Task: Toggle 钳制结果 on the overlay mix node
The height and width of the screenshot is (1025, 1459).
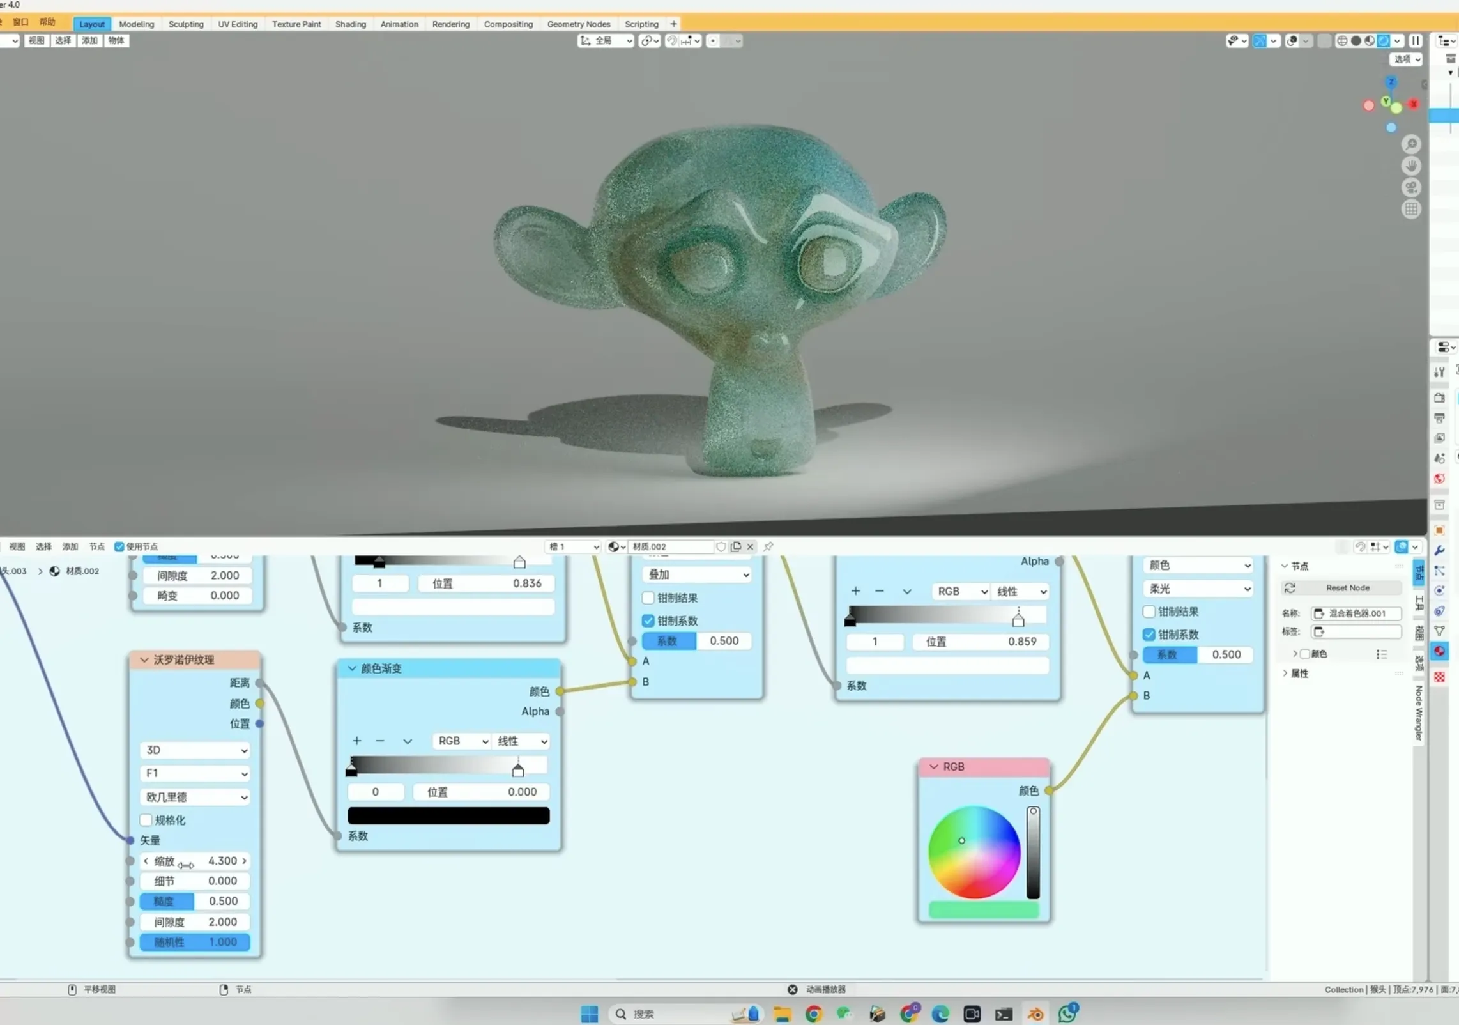Action: click(x=648, y=598)
